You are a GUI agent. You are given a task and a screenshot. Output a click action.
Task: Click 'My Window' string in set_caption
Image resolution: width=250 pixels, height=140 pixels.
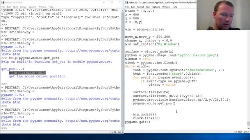click(167, 44)
